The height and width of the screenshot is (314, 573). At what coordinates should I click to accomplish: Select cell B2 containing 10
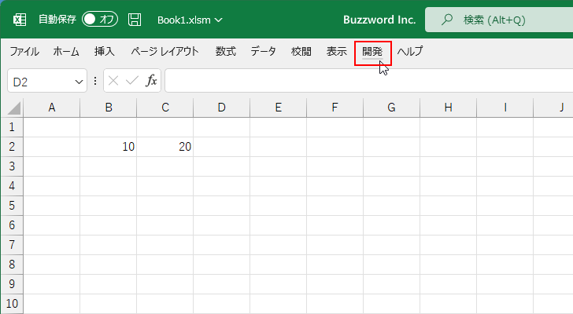click(109, 147)
